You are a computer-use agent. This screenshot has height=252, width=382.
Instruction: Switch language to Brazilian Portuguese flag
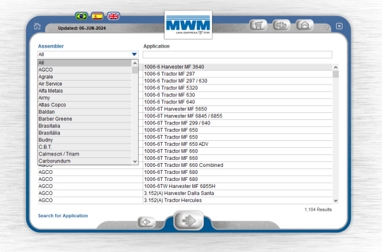(81, 17)
